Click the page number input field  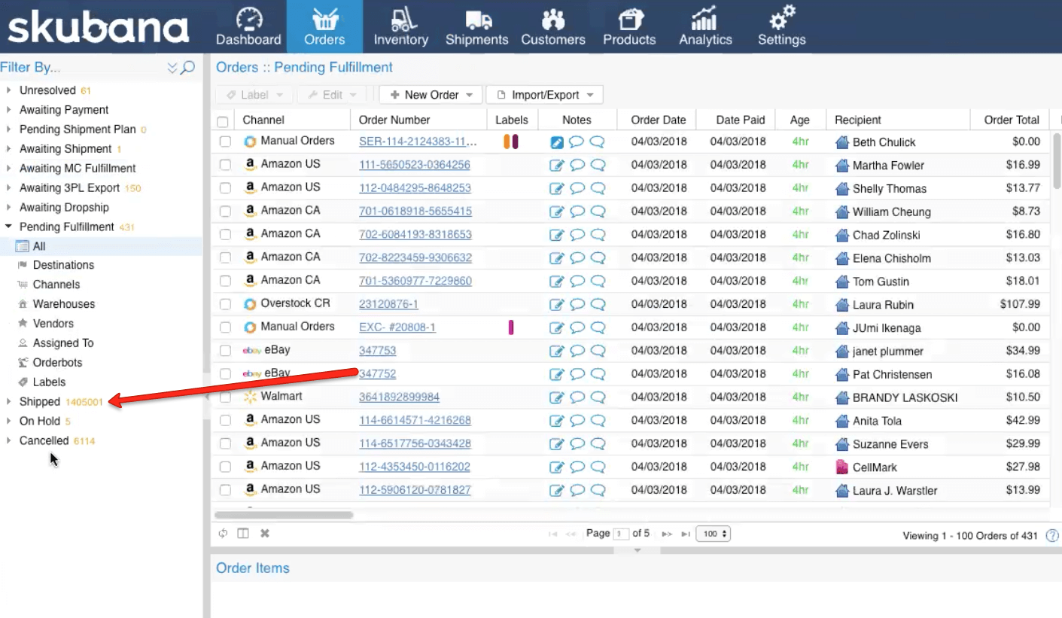point(621,534)
